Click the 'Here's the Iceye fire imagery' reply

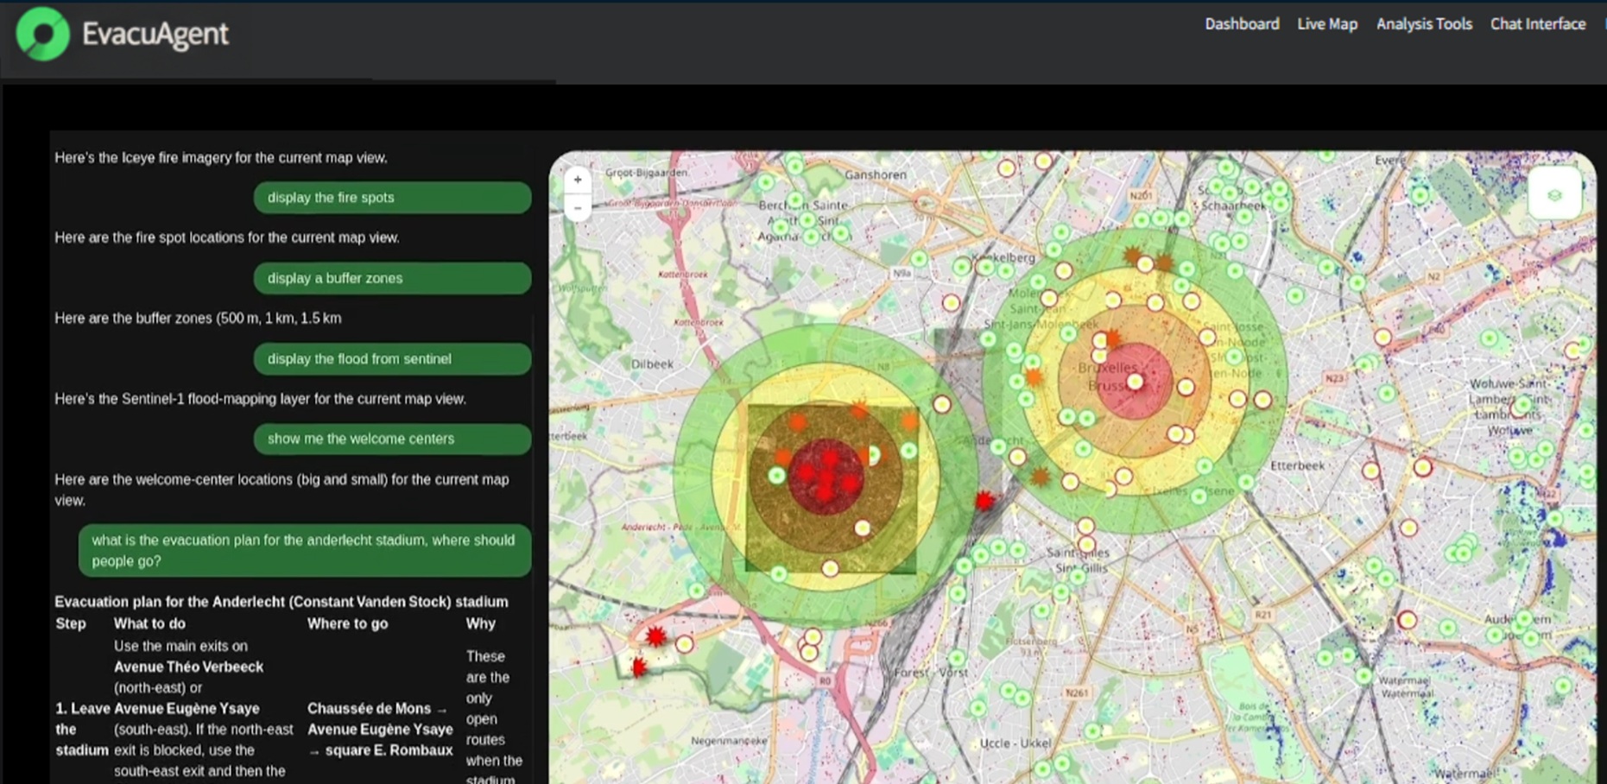tap(221, 158)
